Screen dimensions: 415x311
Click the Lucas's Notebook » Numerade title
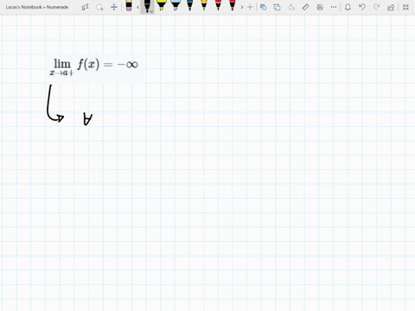point(37,7)
